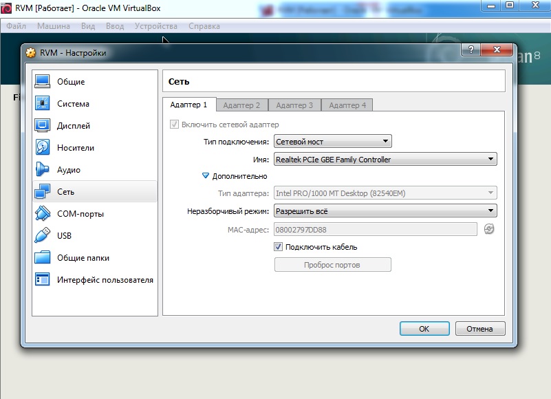Switch to the Адаптер 2 tab
The width and height of the screenshot is (551, 399).
241,105
